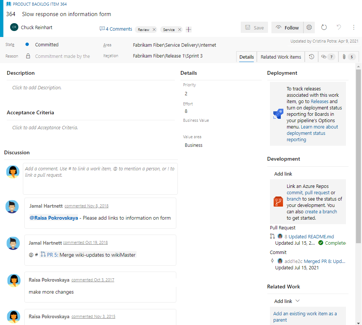Click commented Nov 8, 2018 timestamp
This screenshot has width=362, height=325.
pos(86,206)
